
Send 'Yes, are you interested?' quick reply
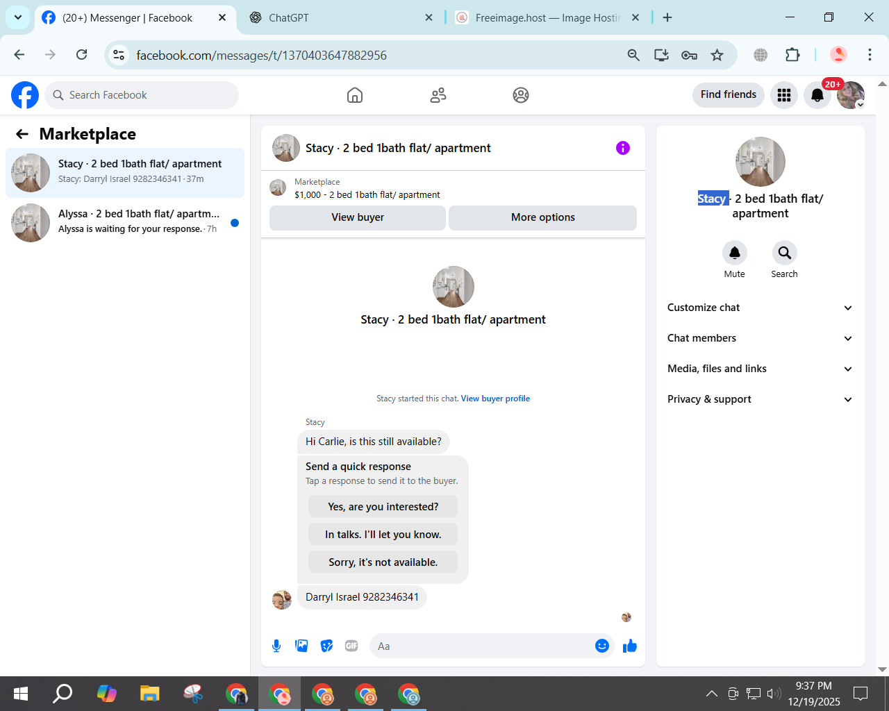click(x=383, y=507)
